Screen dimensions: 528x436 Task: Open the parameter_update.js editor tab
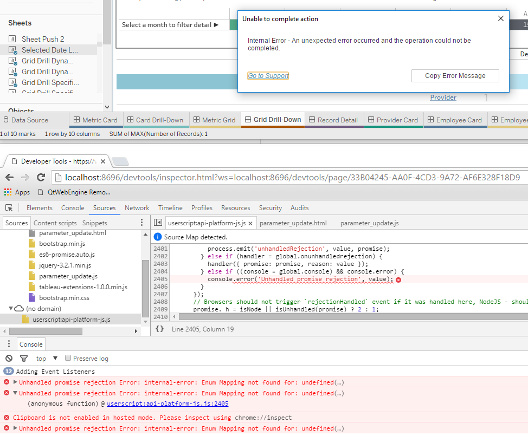(369, 223)
